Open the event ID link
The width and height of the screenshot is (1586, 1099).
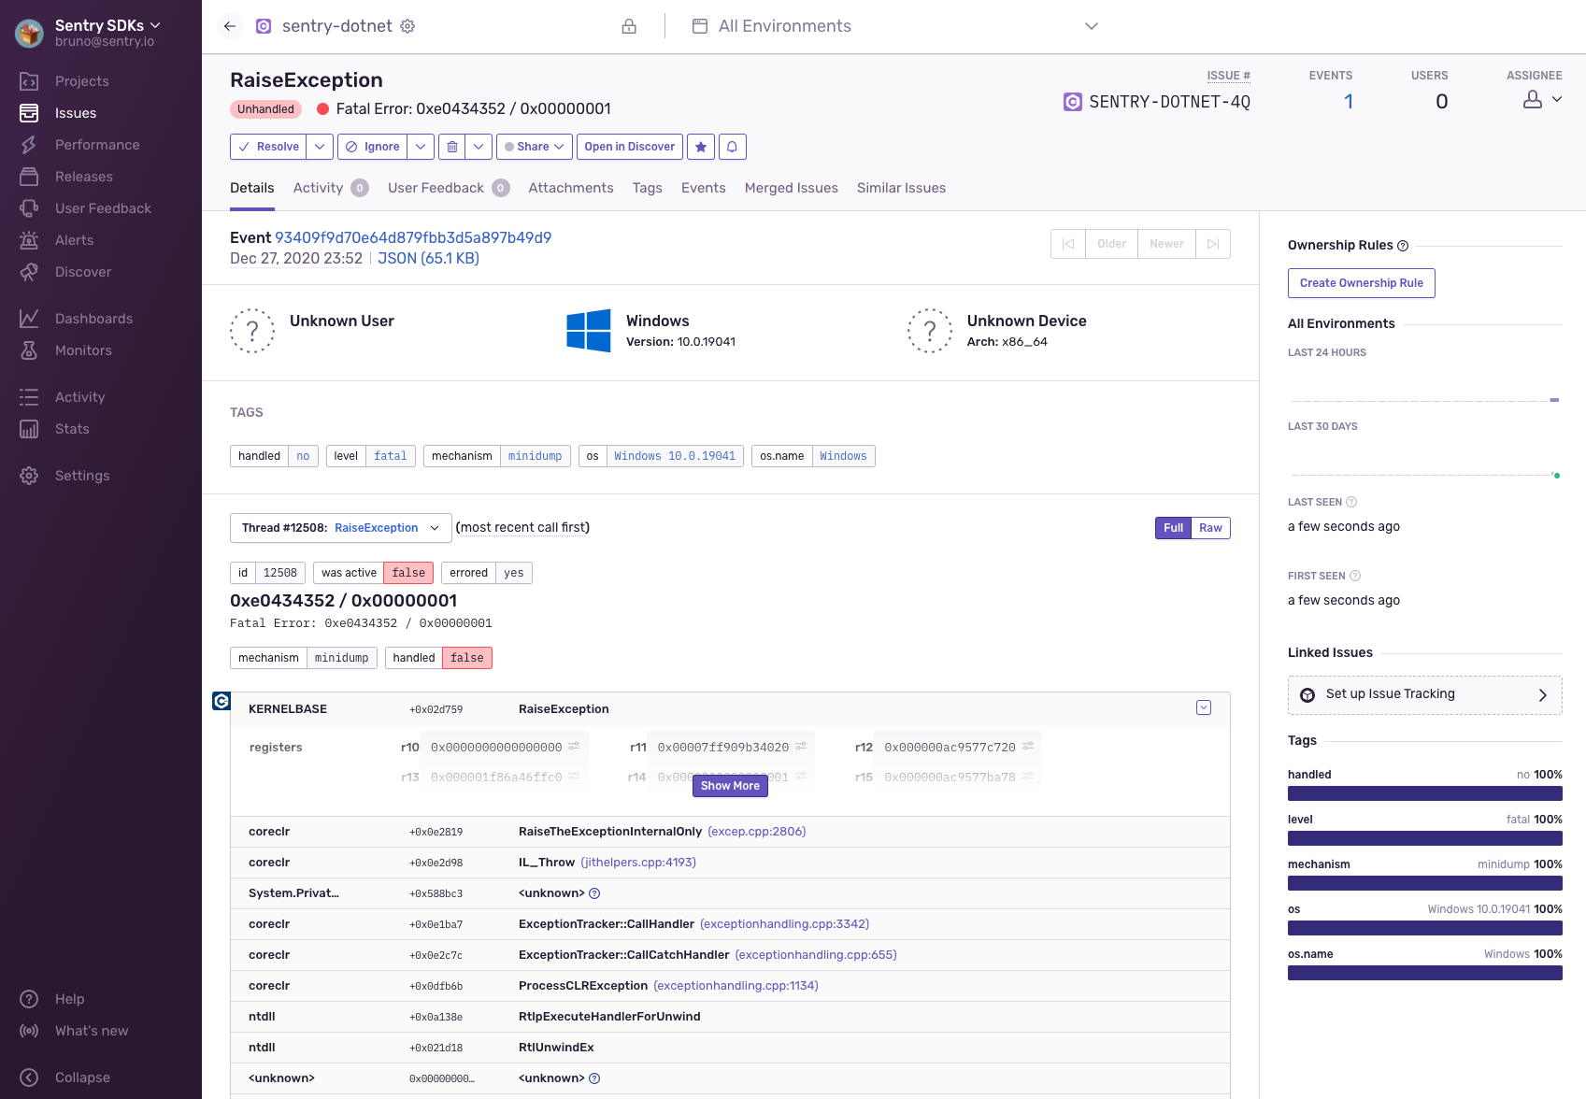point(413,237)
